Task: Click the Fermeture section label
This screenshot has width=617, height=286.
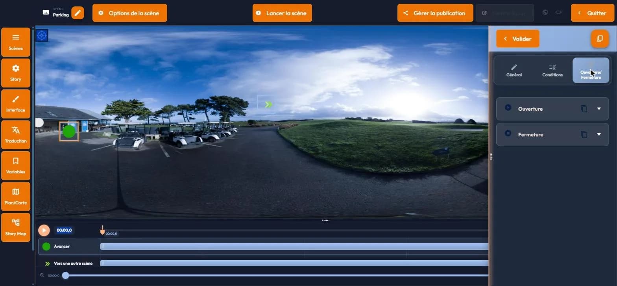Action: (530, 135)
